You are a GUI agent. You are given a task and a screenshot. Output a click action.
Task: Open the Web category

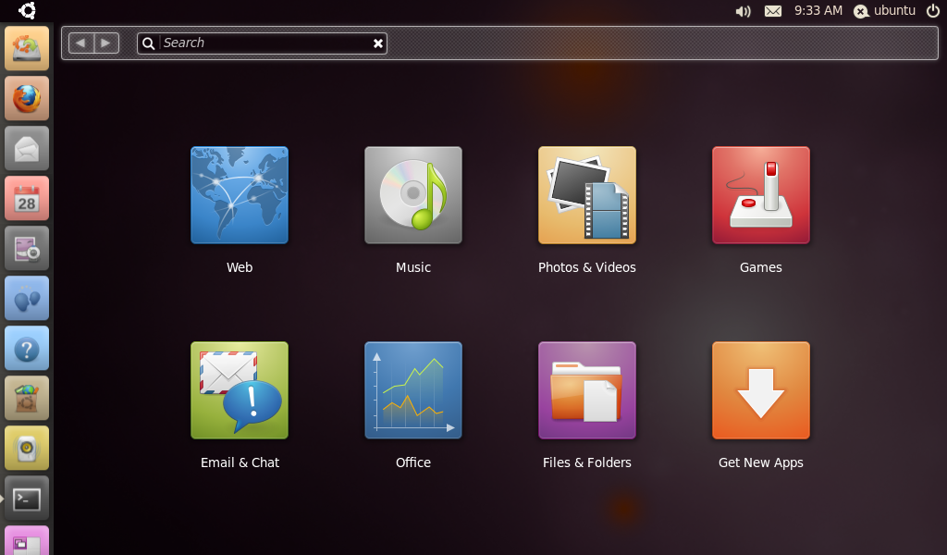pyautogui.click(x=240, y=195)
